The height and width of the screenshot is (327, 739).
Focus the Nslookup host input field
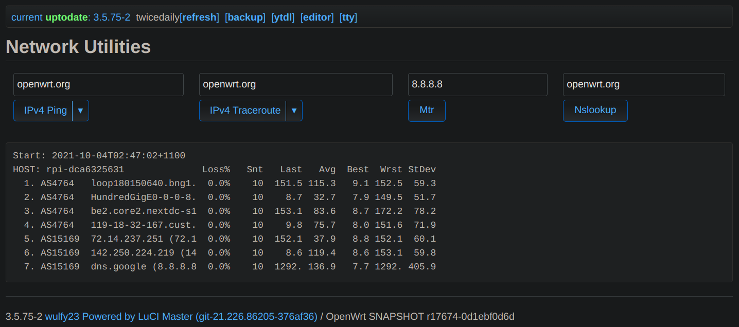(644, 84)
